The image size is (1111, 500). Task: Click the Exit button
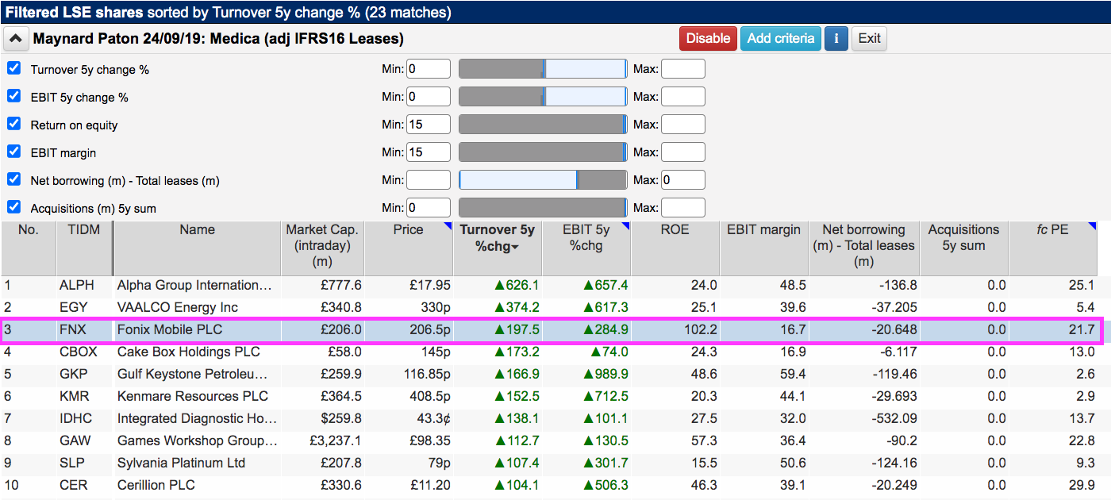coord(869,38)
